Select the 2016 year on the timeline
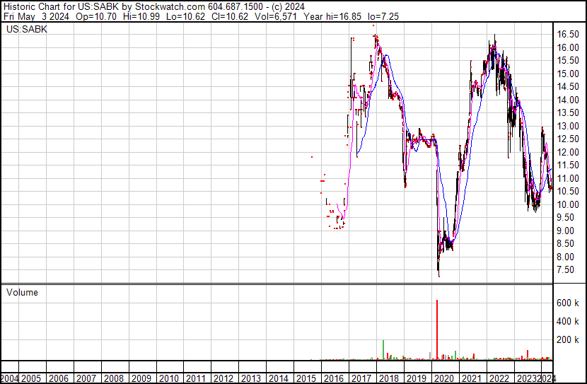587x384 pixels. click(x=334, y=378)
